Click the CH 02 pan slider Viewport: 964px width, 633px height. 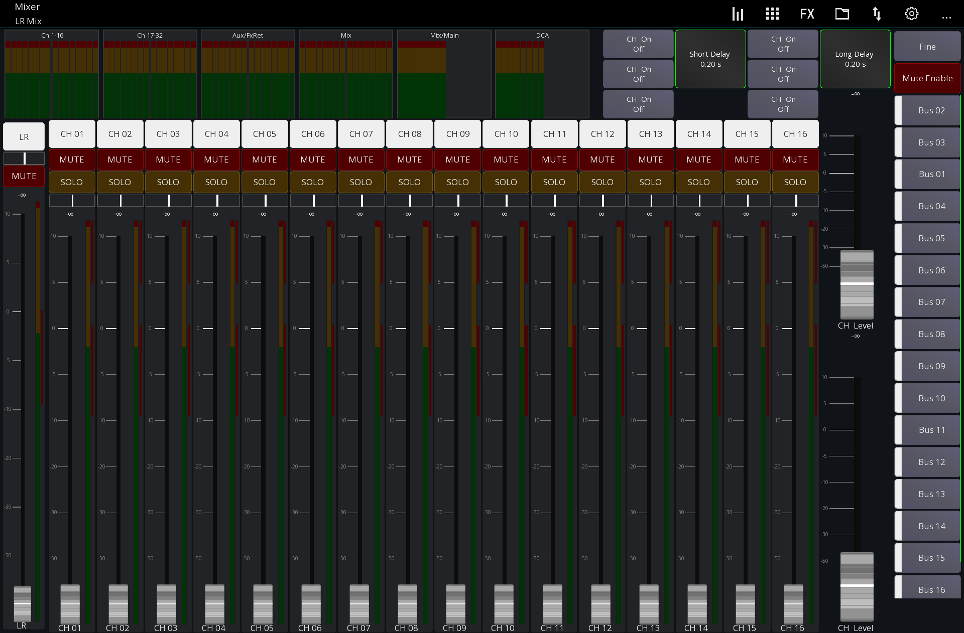pyautogui.click(x=120, y=201)
